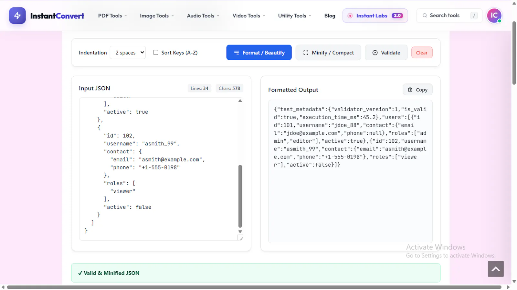Click the "active": false line
The height and width of the screenshot is (290, 517).
pos(127,207)
